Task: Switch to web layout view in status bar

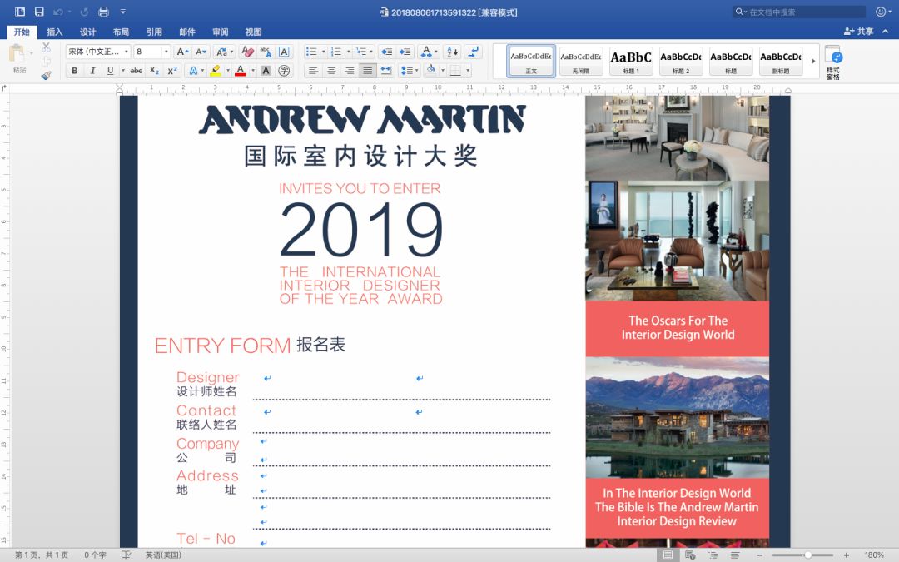Action: point(690,555)
